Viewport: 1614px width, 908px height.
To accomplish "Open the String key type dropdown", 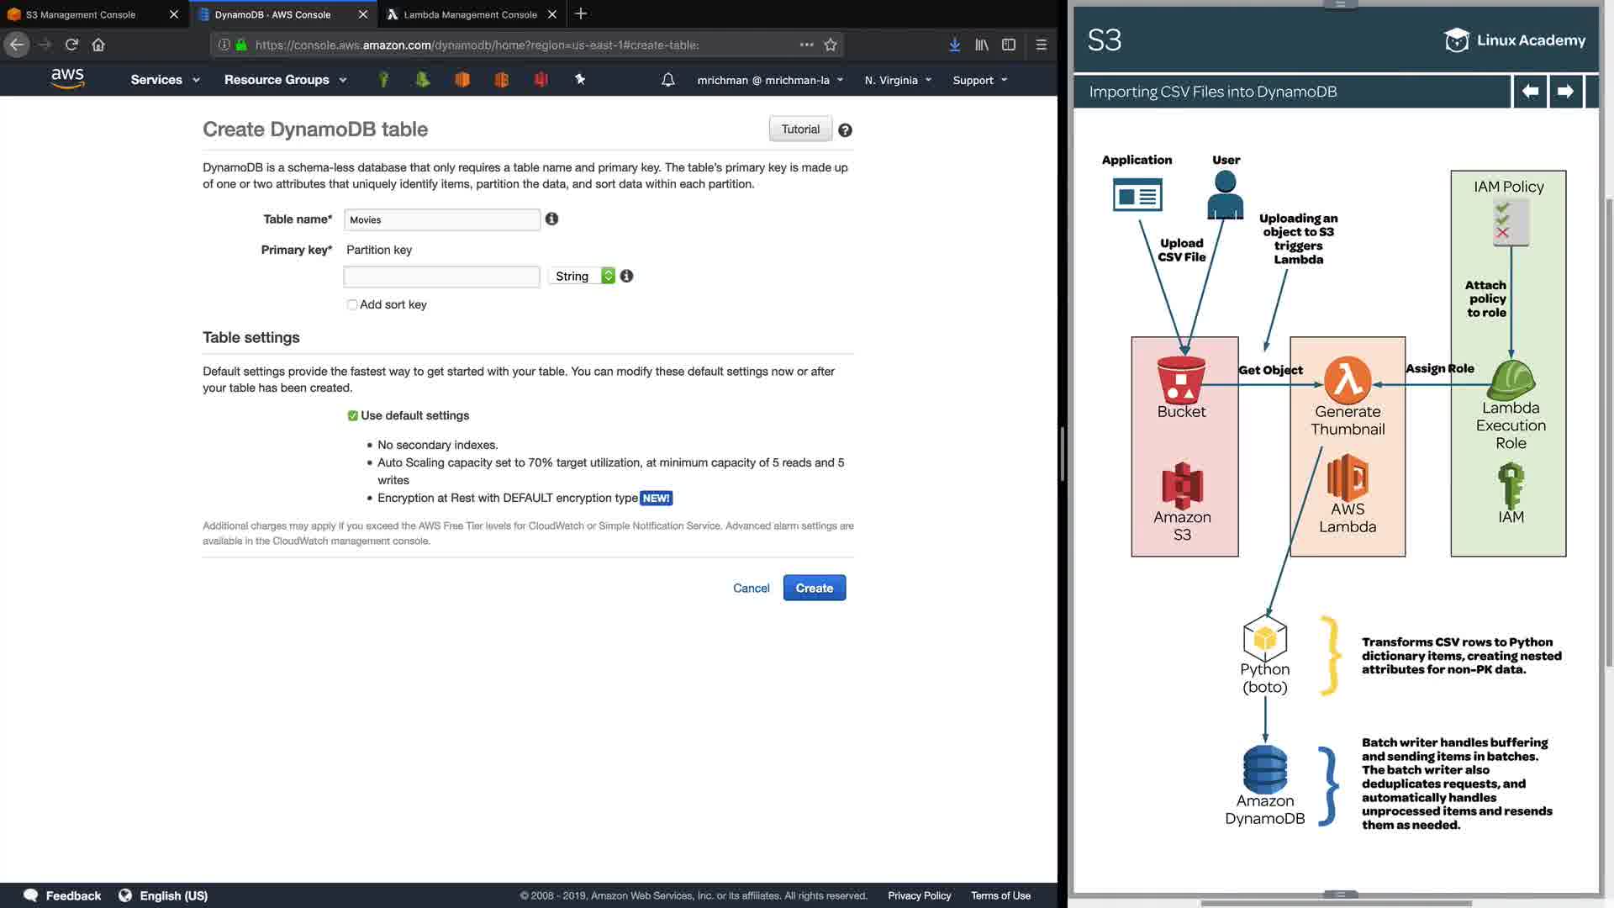I will tap(582, 276).
